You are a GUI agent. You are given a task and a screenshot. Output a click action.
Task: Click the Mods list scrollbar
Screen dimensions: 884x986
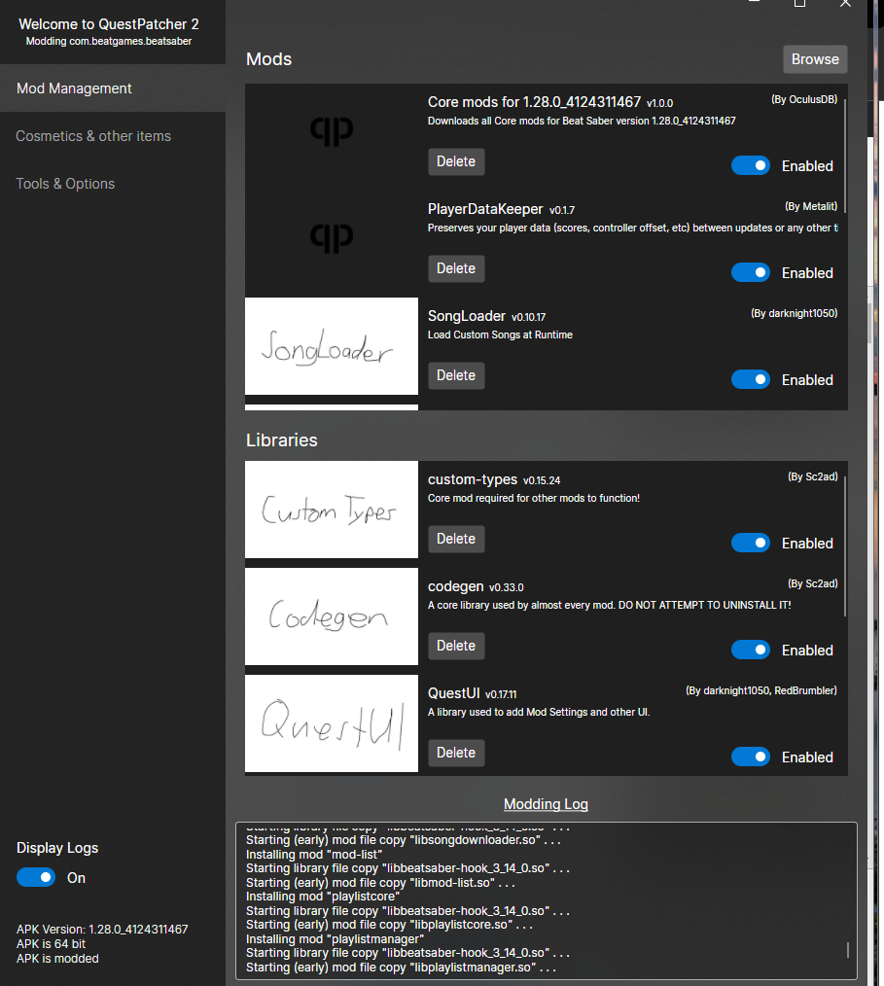(844, 155)
